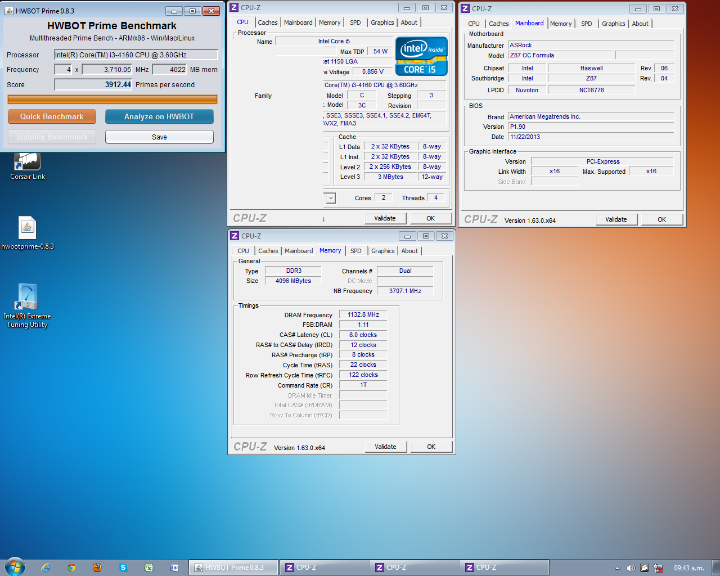Open Graphics tab in the CPU-Z Mainboard window

click(614, 24)
